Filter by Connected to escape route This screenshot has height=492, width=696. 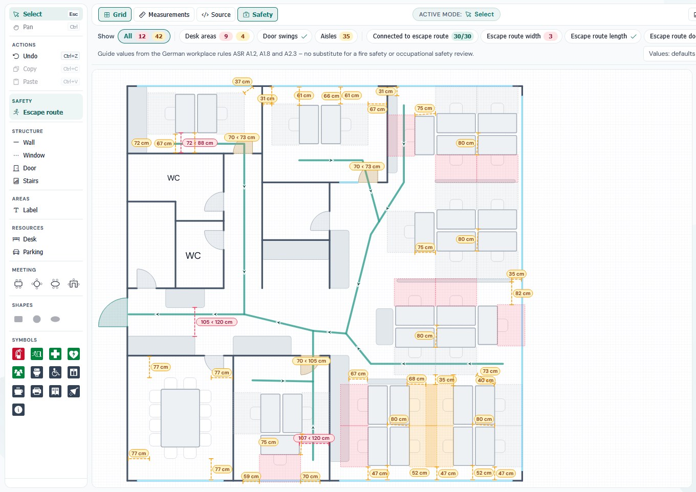coord(423,36)
